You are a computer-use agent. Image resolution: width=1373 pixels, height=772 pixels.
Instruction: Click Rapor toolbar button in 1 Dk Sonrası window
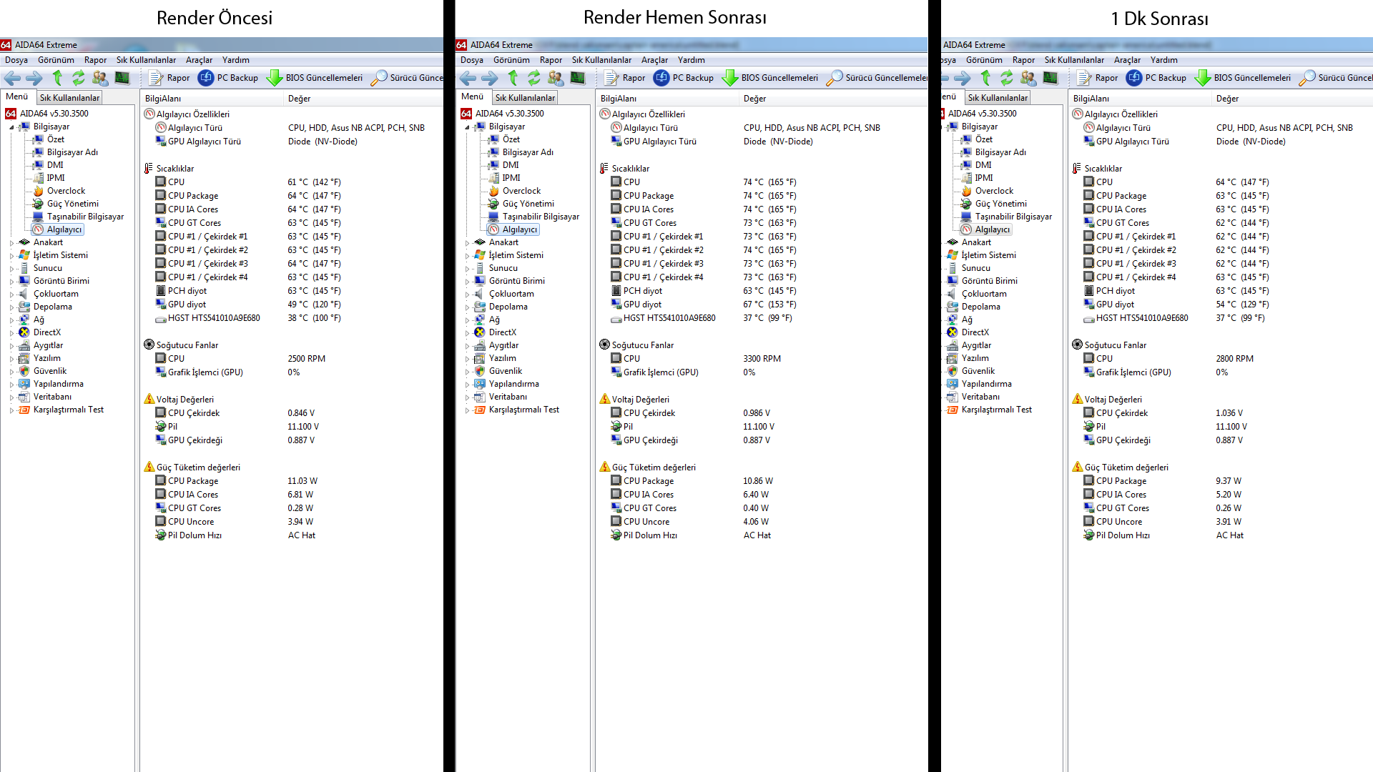1098,78
